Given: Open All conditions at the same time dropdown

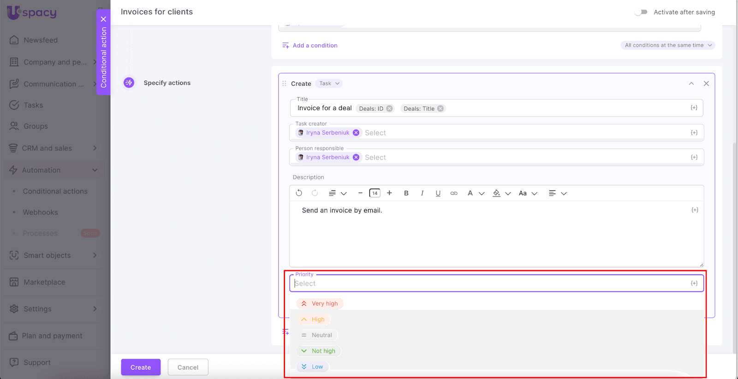Looking at the screenshot, I should click(x=668, y=45).
